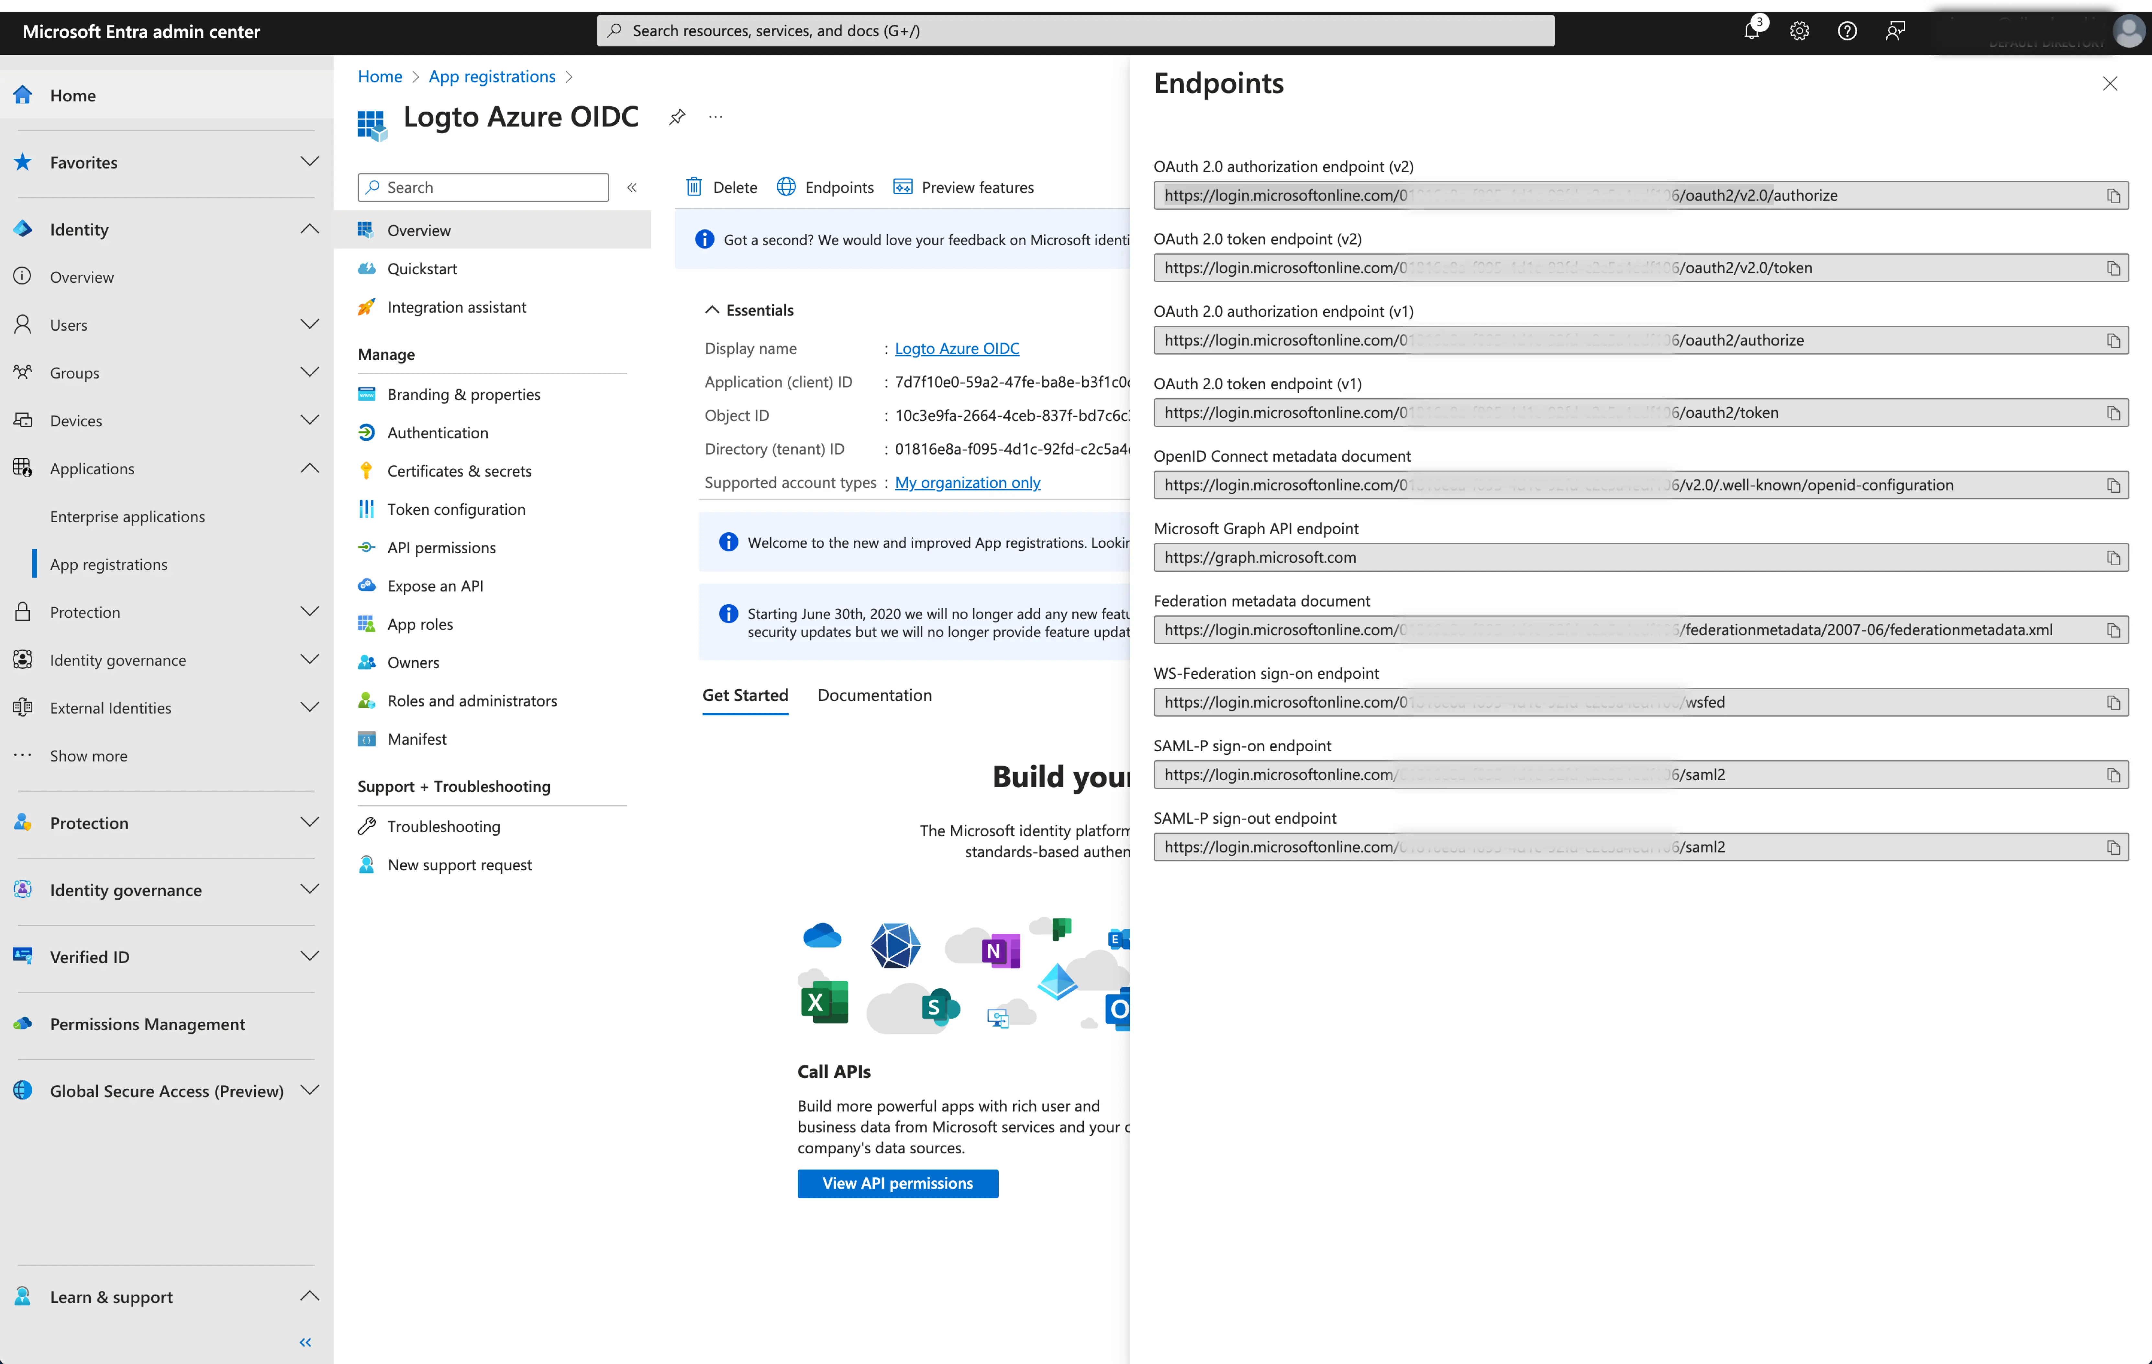Click the View API permissions button
Screen dimensions: 2152x1364
tap(896, 1182)
